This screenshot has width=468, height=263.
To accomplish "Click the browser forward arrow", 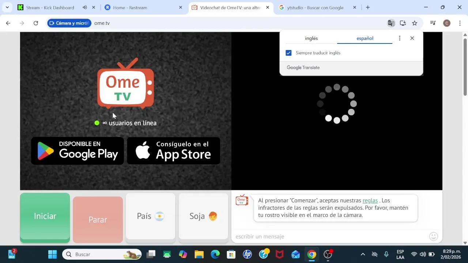I will (22, 23).
